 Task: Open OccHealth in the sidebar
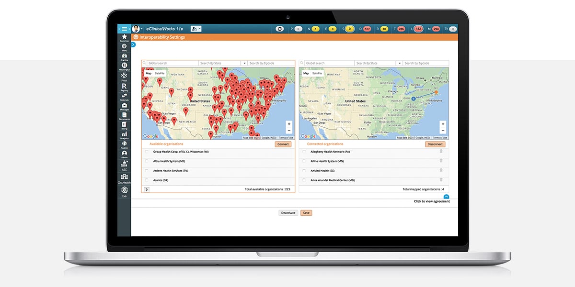[124, 178]
